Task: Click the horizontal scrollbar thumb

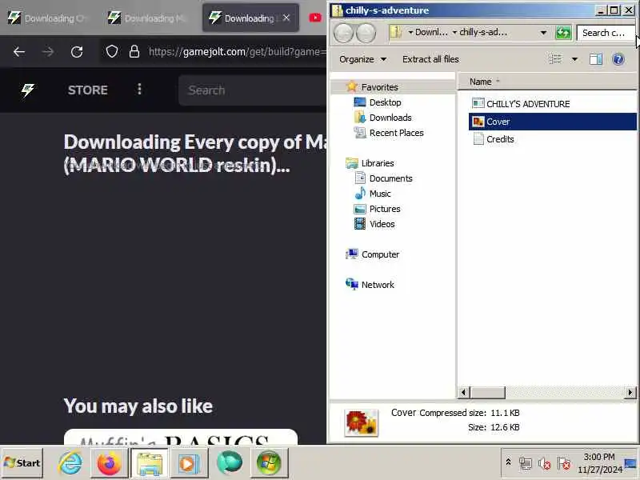Action: click(487, 392)
